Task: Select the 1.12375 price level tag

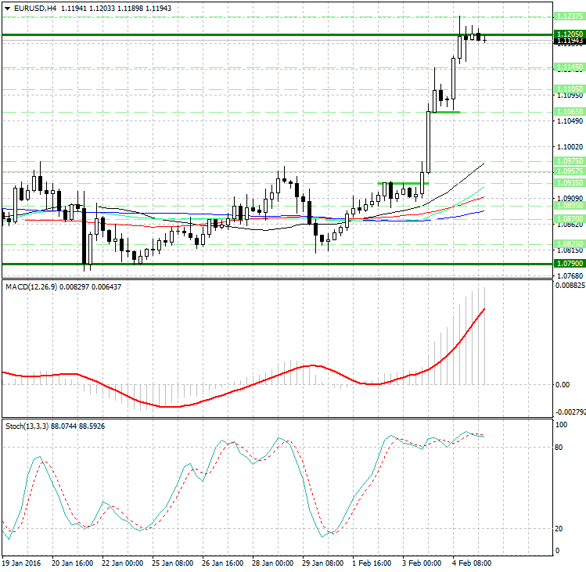Action: pyautogui.click(x=568, y=16)
